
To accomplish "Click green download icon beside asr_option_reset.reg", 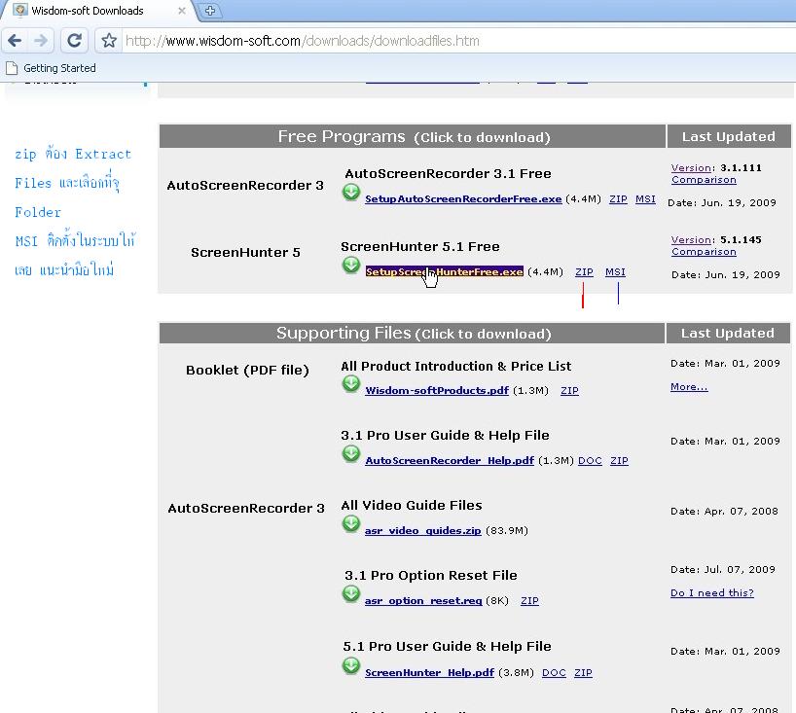I will pyautogui.click(x=350, y=593).
